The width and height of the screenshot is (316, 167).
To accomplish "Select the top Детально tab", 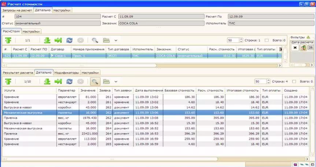I will [x=42, y=10].
